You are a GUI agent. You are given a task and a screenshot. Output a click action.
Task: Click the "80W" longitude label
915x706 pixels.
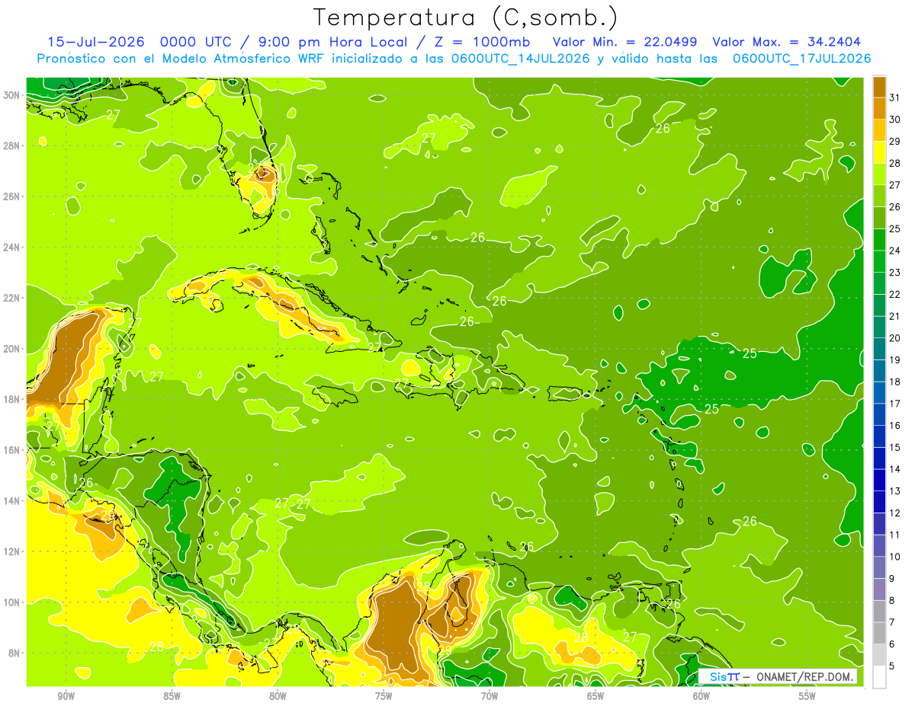[278, 696]
